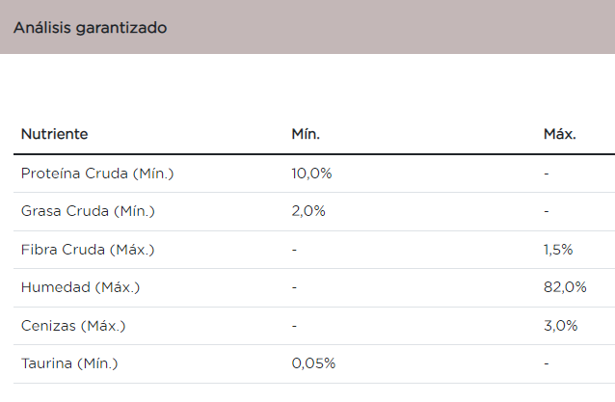
Task: Select the Proteína Cruda (Mín.) row label
Action: coord(97,174)
